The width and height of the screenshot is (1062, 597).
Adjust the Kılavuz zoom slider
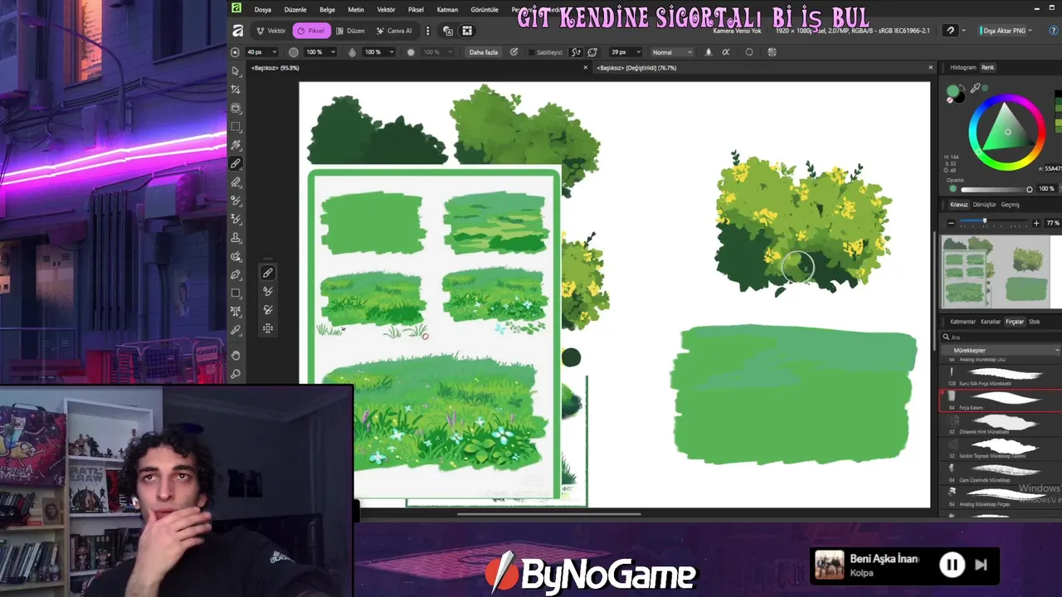(x=994, y=223)
